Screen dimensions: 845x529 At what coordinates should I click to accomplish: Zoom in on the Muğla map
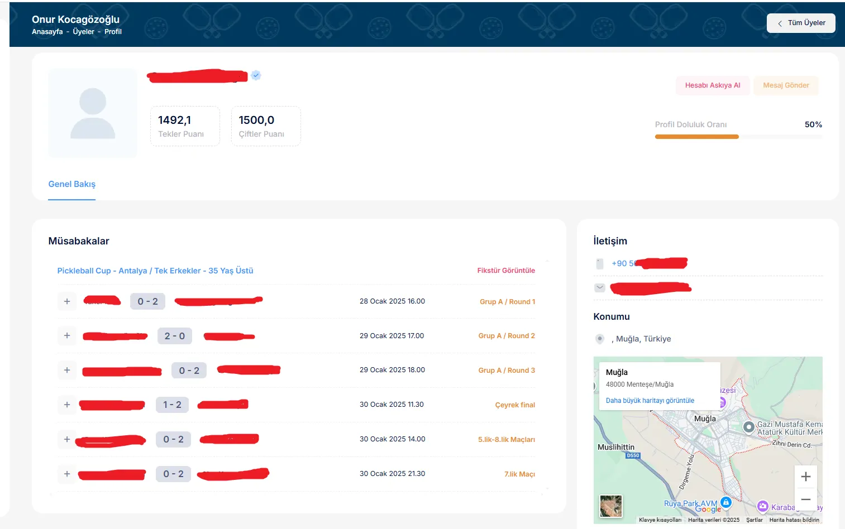pos(805,477)
